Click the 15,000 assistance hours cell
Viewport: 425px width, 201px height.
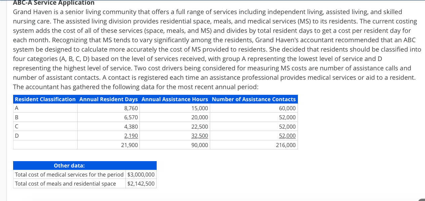coord(175,108)
